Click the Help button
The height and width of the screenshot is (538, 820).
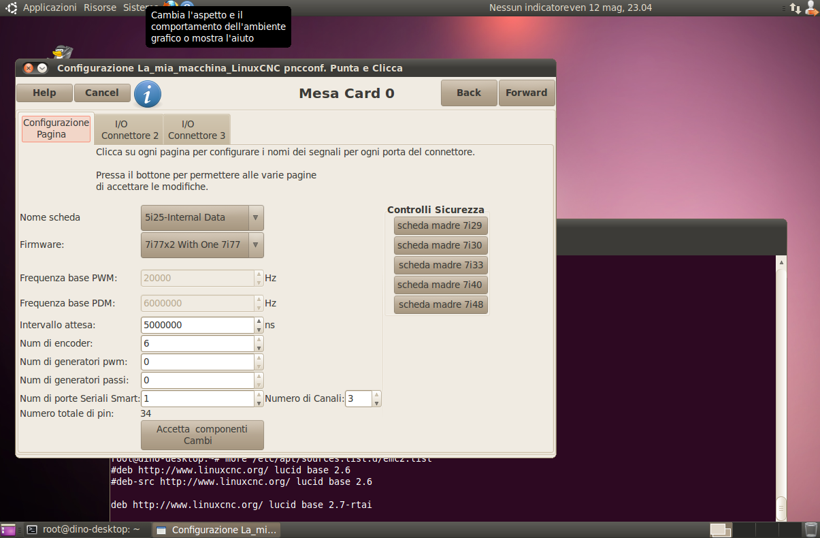pos(44,93)
